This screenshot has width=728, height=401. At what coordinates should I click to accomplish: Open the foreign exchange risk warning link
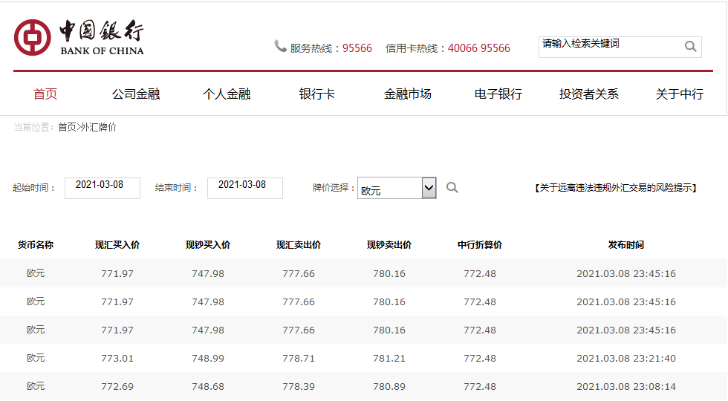pyautogui.click(x=616, y=188)
